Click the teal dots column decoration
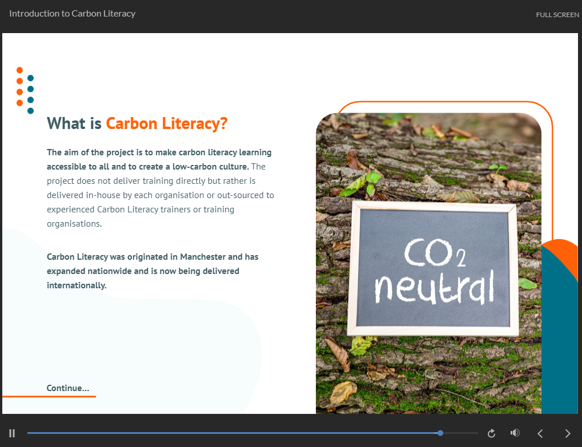This screenshot has height=447, width=582. (31, 94)
